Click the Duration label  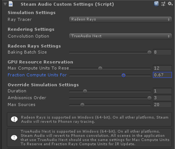coord(17,91)
